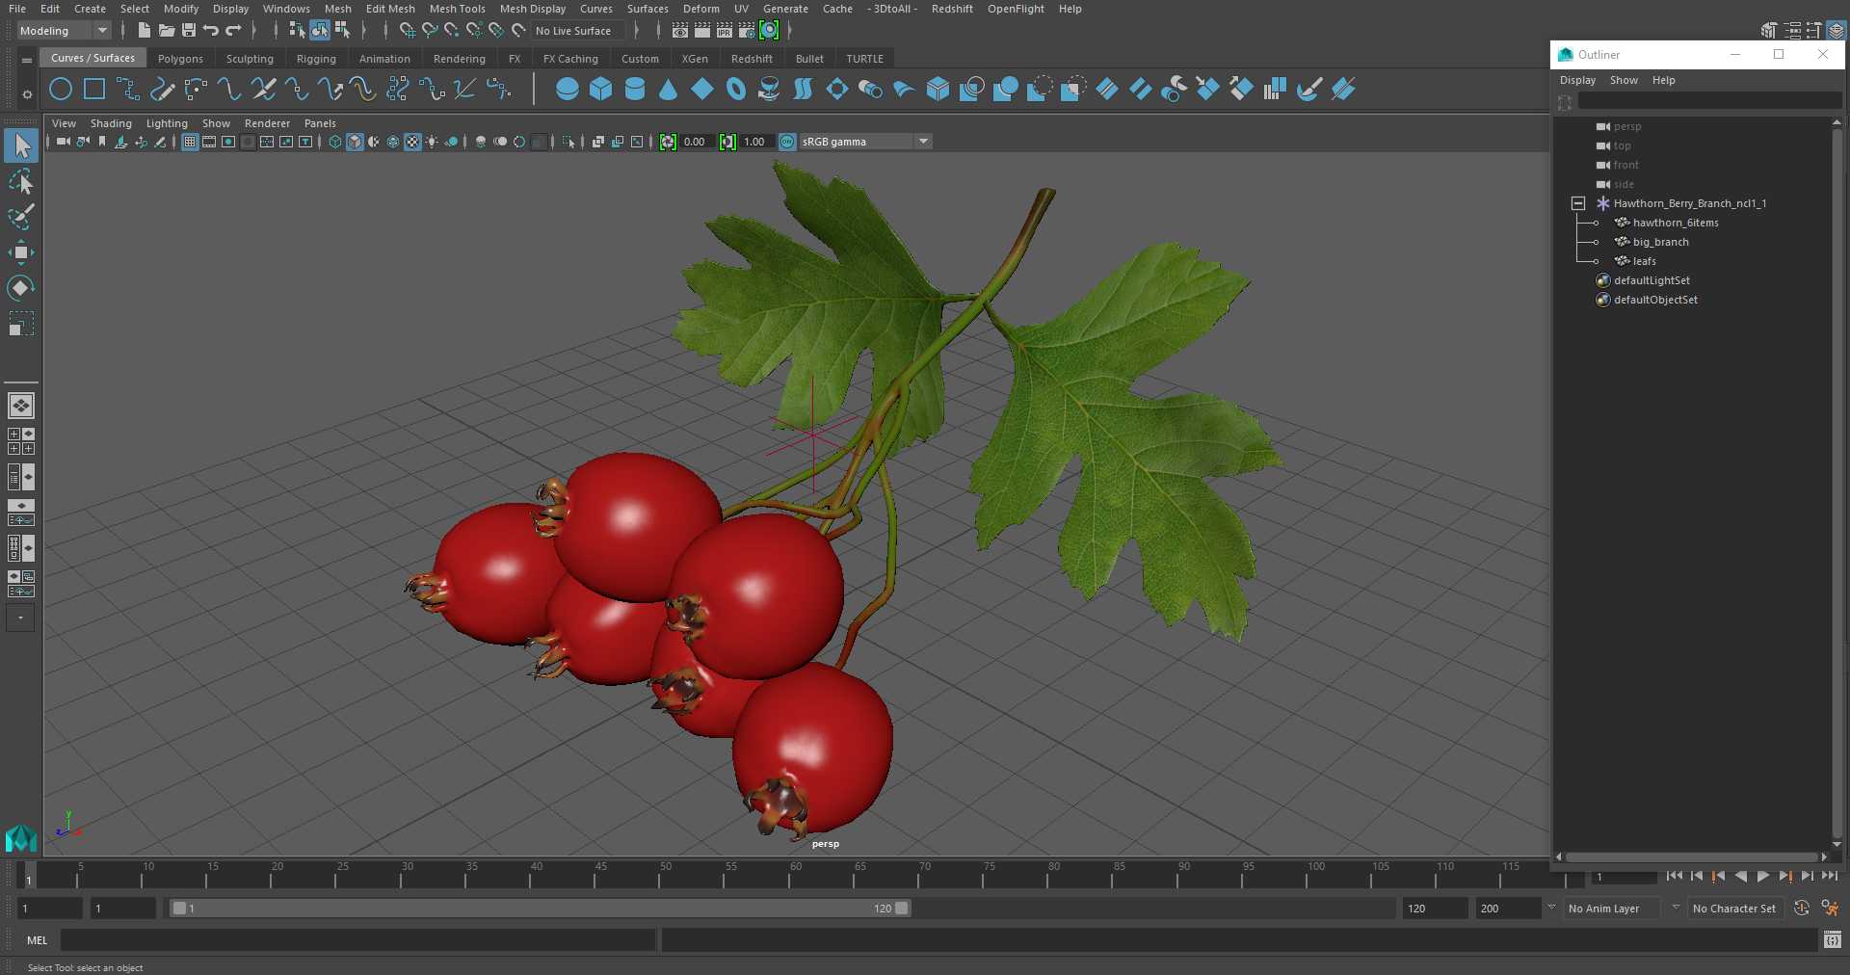Click the Loft surface shelf icon
The height and width of the screenshot is (975, 1850).
coord(803,90)
